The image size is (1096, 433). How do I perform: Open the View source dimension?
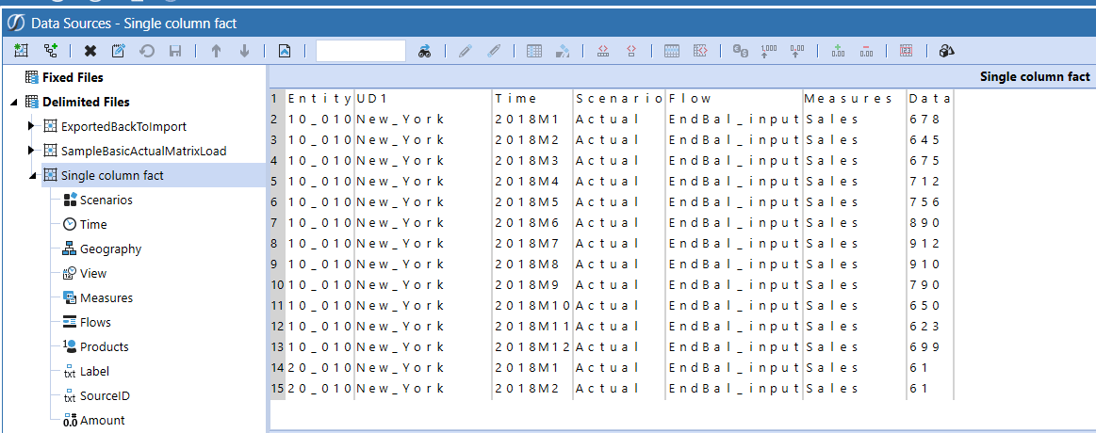point(93,274)
